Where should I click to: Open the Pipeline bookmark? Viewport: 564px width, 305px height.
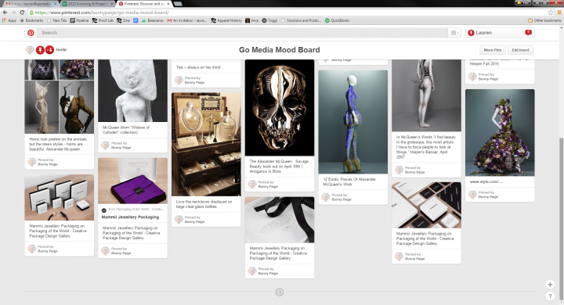[x=79, y=20]
